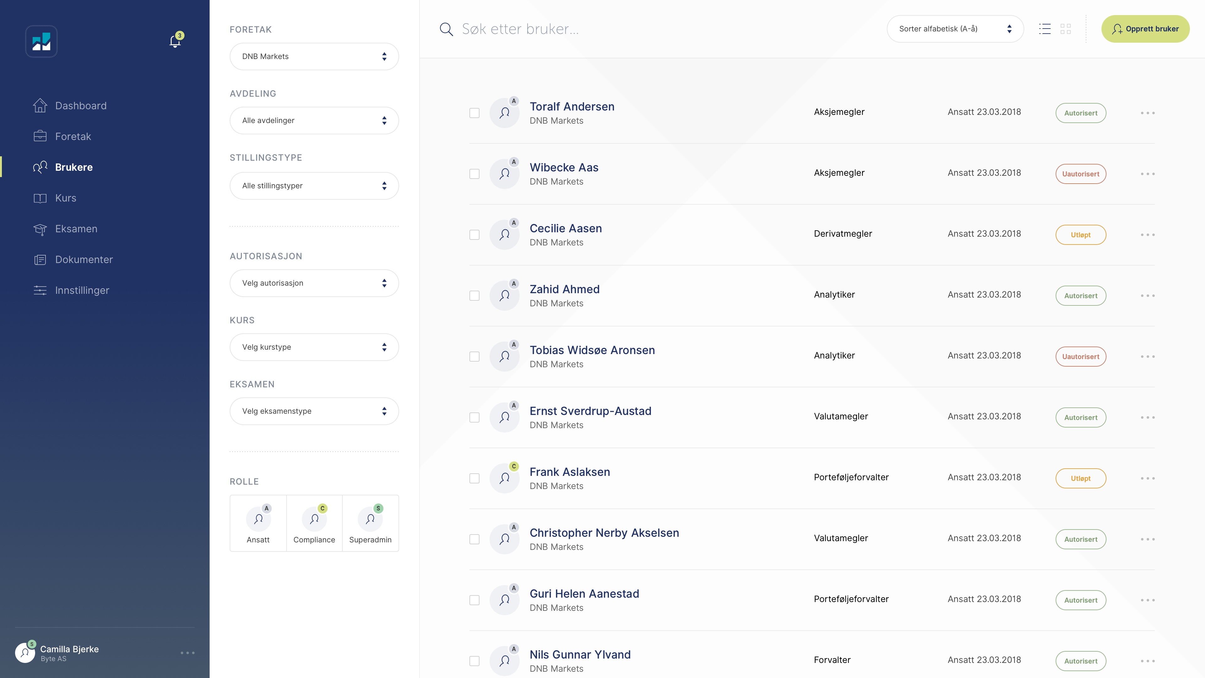The image size is (1205, 678).
Task: Go to Dashboard in sidebar
Action: tap(70, 106)
